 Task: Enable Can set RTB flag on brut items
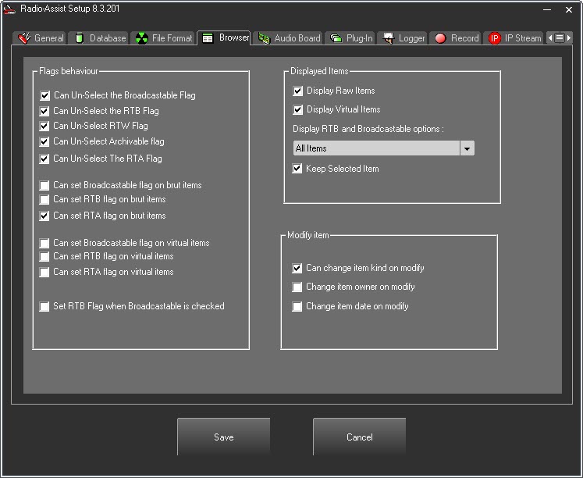[44, 200]
